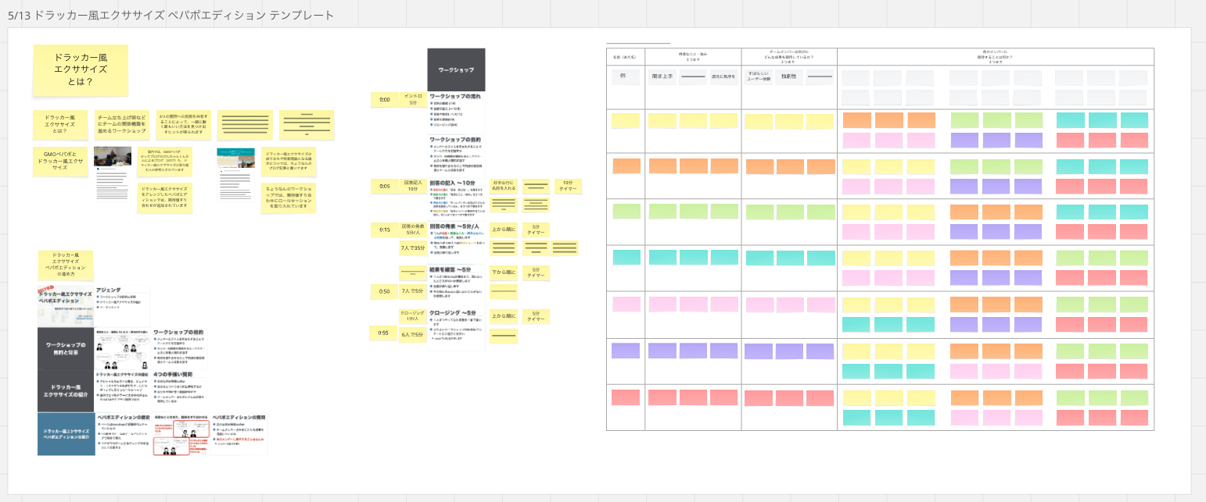Select the '例' example name sticky in table
This screenshot has height=502, width=1206.
coord(624,77)
